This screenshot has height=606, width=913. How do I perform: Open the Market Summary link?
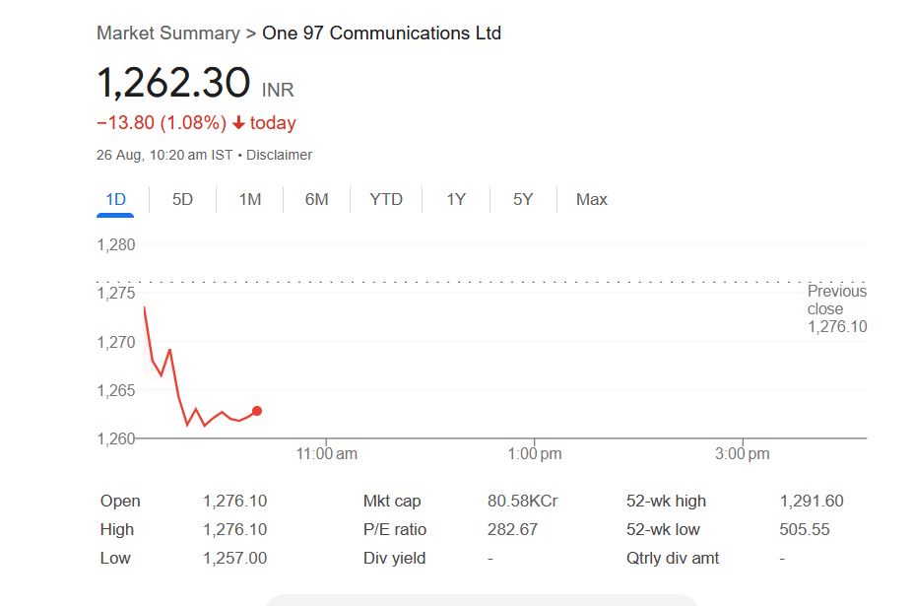[x=167, y=34]
